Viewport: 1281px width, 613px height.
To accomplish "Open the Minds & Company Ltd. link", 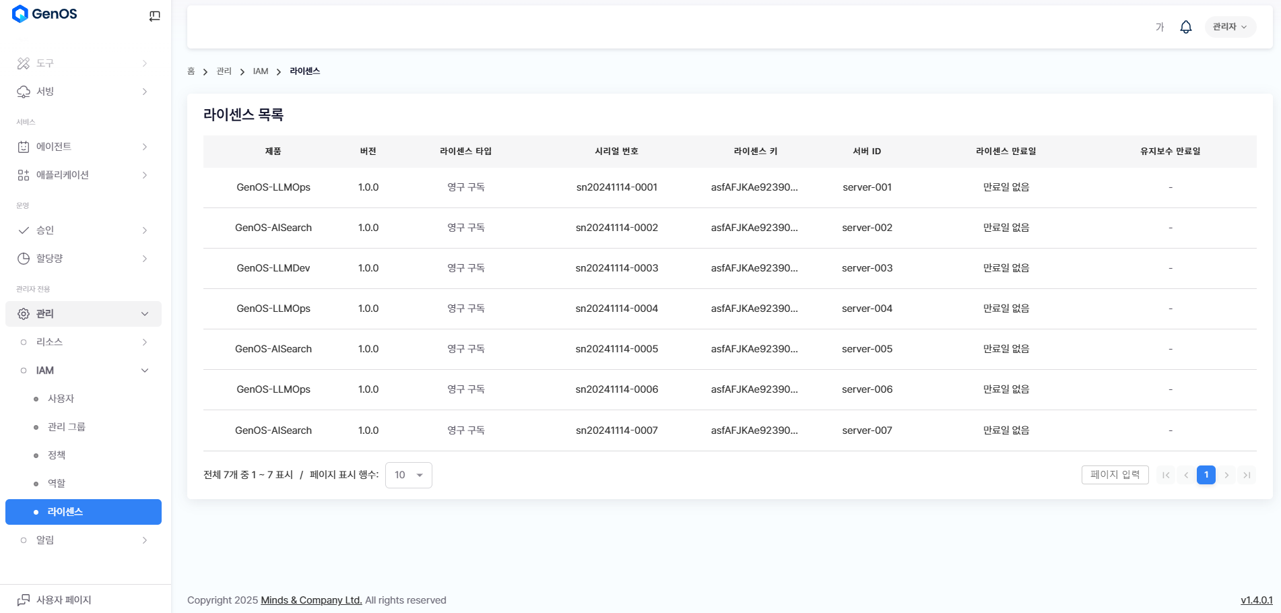I will (x=311, y=600).
